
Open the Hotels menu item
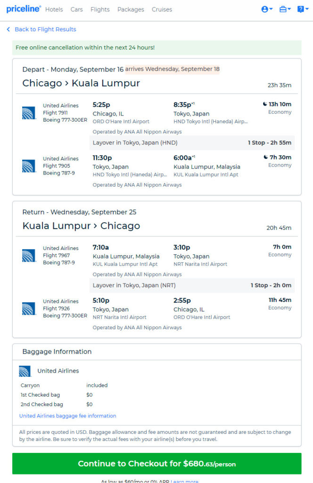pyautogui.click(x=54, y=9)
